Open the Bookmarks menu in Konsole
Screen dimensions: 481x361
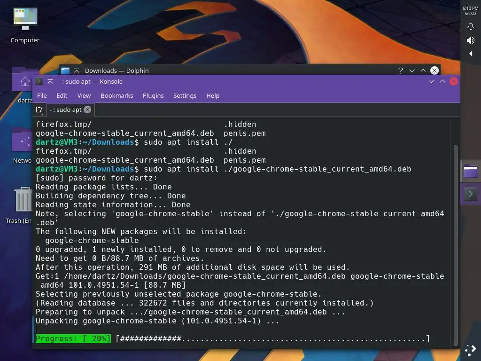click(x=117, y=95)
